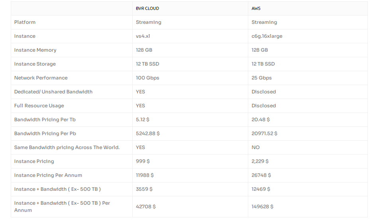Select the Dedicated/ Unshared Bandwidth label
The image size is (377, 223).
pyautogui.click(x=53, y=92)
